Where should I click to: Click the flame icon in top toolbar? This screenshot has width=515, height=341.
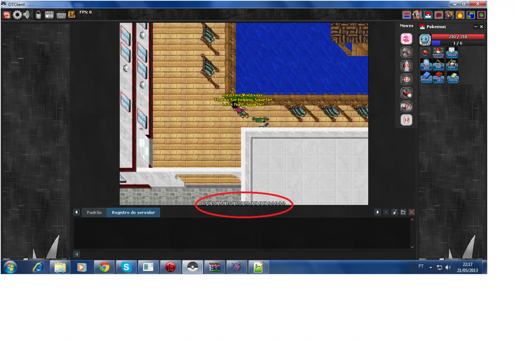(460, 15)
